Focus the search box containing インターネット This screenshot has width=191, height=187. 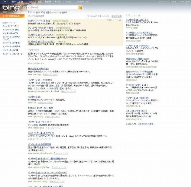(x=53, y=8)
